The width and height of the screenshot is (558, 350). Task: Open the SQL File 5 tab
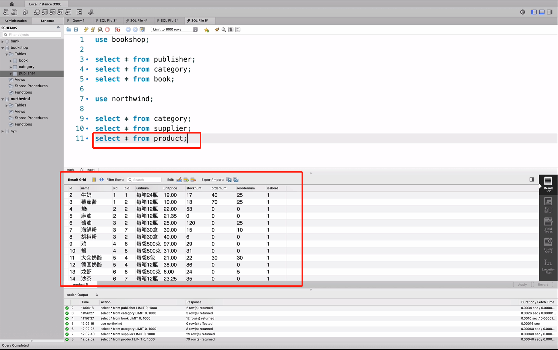point(169,21)
